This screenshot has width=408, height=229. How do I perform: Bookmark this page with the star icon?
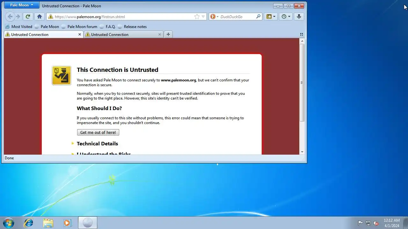197,17
